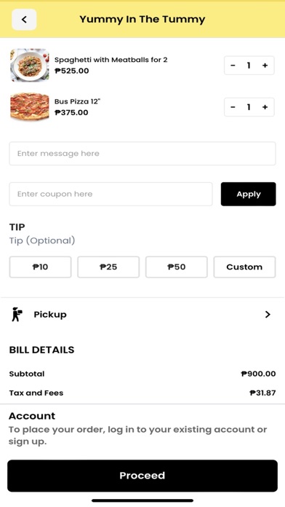Tap the Bus Pizza 12" item name
The width and height of the screenshot is (285, 507).
pos(78,101)
